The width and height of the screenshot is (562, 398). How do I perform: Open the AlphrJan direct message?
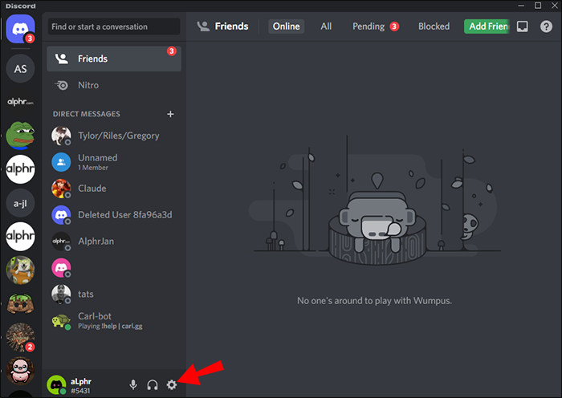[x=114, y=242]
